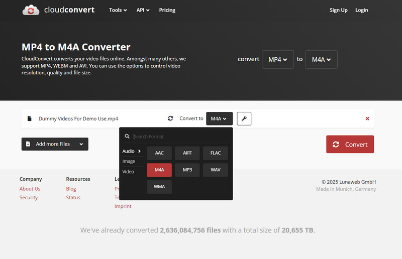
Task: Remove file with red X icon
Action: pos(367,118)
